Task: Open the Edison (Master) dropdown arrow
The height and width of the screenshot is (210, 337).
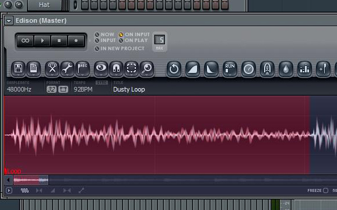Action: click(9, 20)
